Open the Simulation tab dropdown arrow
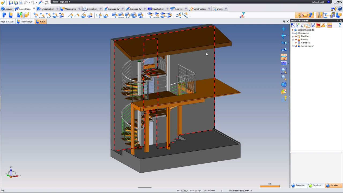The height and width of the screenshot is (193, 343). pyautogui.click(x=100, y=9)
